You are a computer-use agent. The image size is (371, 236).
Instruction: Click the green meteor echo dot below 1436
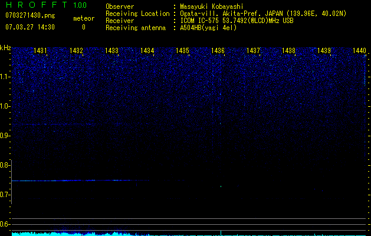(x=221, y=186)
